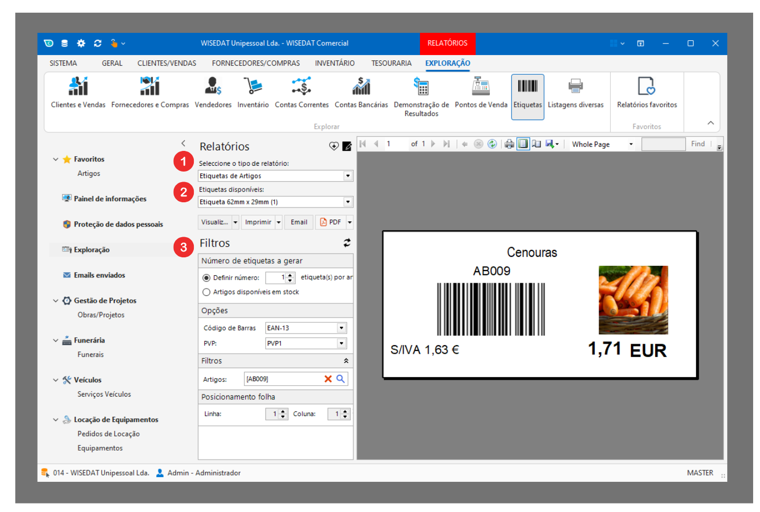Screen dimensions: 760x512
Task: Select 'Artigos disponíveis em stock' radio option
Action: 207,292
